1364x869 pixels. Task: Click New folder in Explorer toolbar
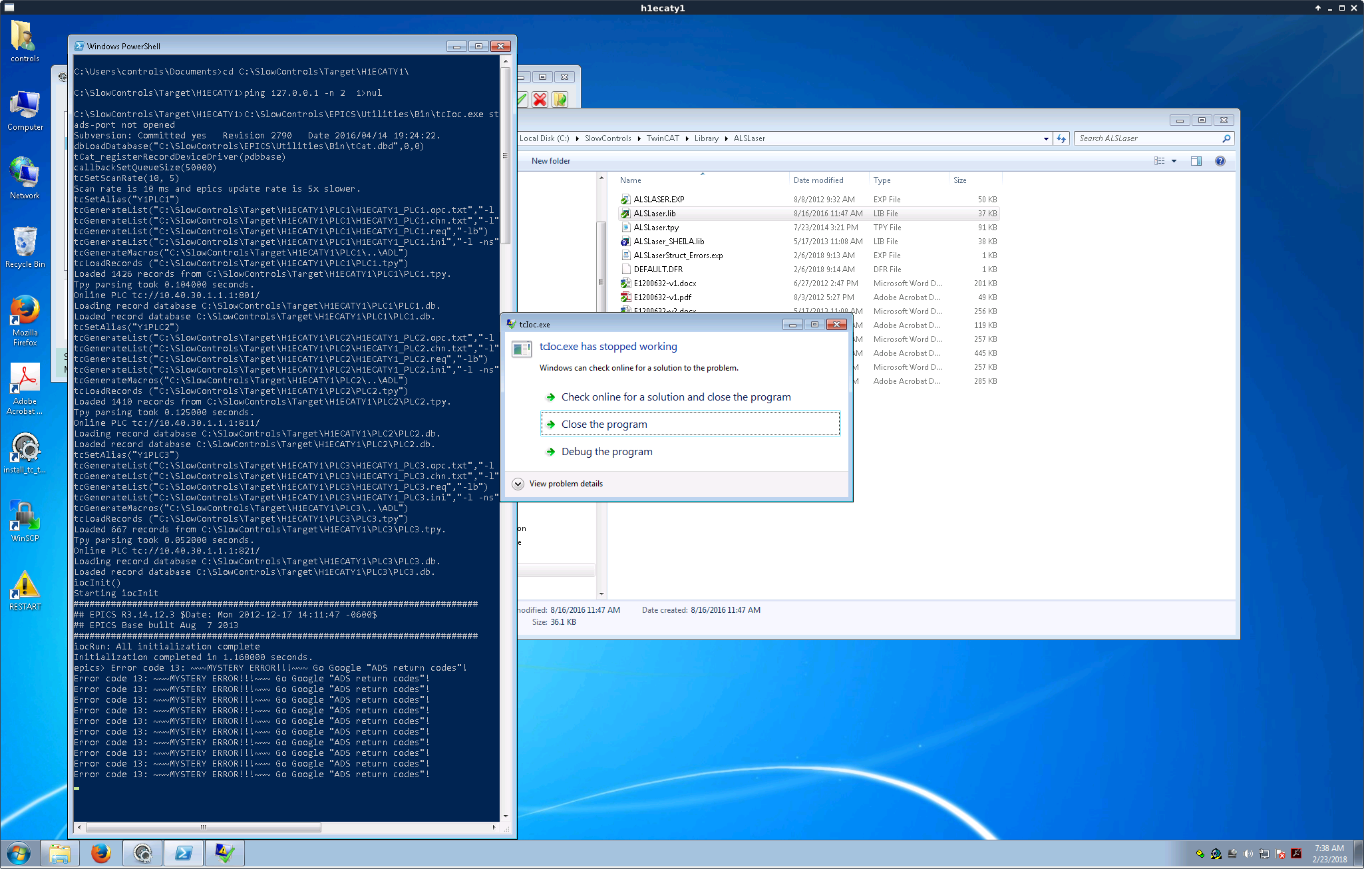click(x=551, y=161)
